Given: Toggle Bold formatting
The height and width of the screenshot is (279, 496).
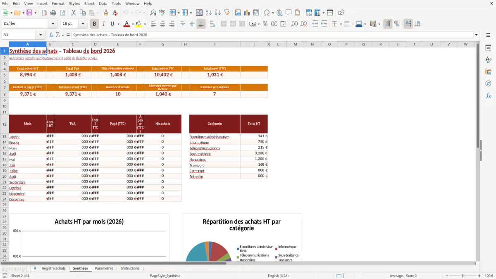Looking at the screenshot, I should pos(94,24).
